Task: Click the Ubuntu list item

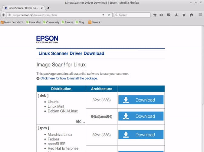Action: click(54, 102)
